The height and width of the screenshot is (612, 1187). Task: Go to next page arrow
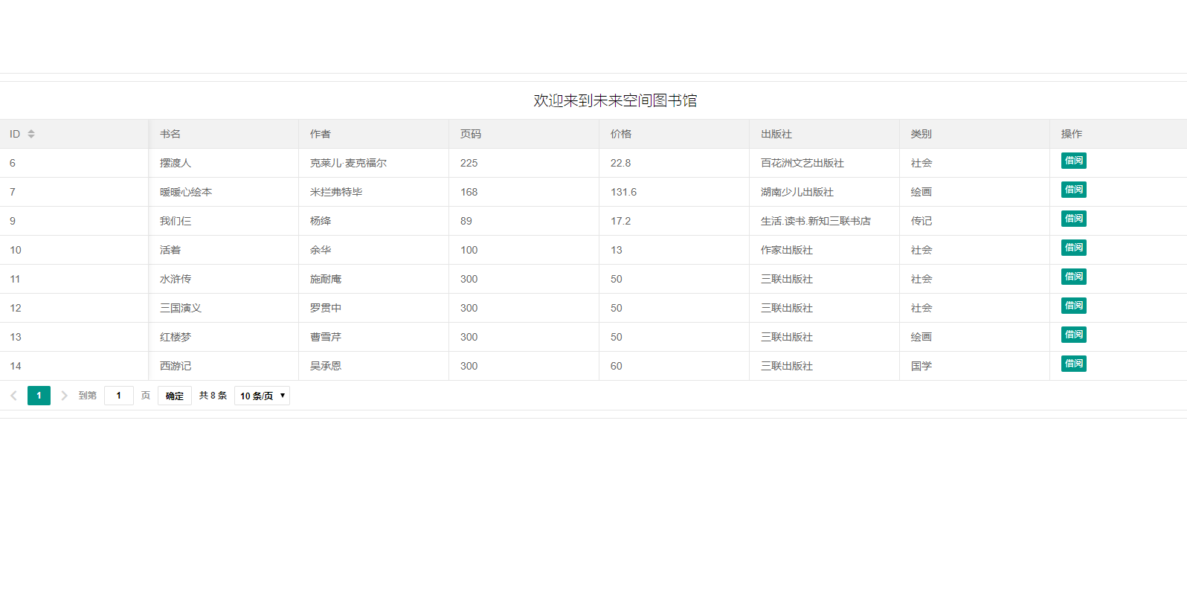point(64,396)
